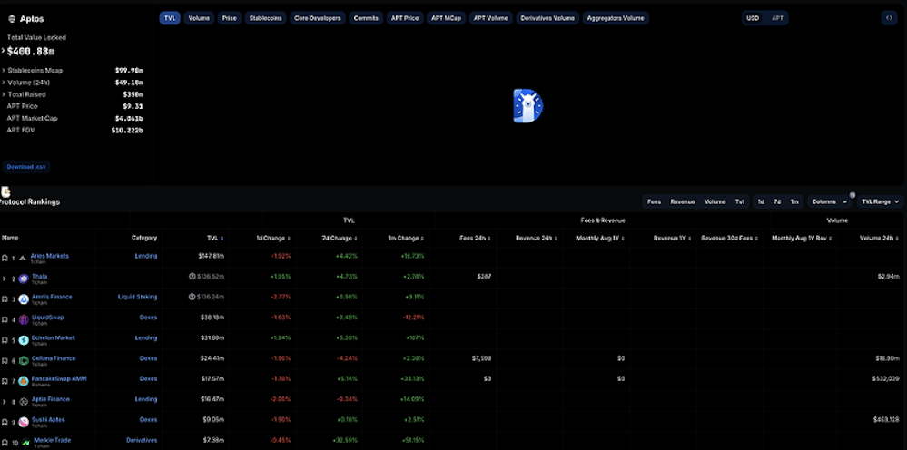Open the Liquid Staking category link

point(137,297)
